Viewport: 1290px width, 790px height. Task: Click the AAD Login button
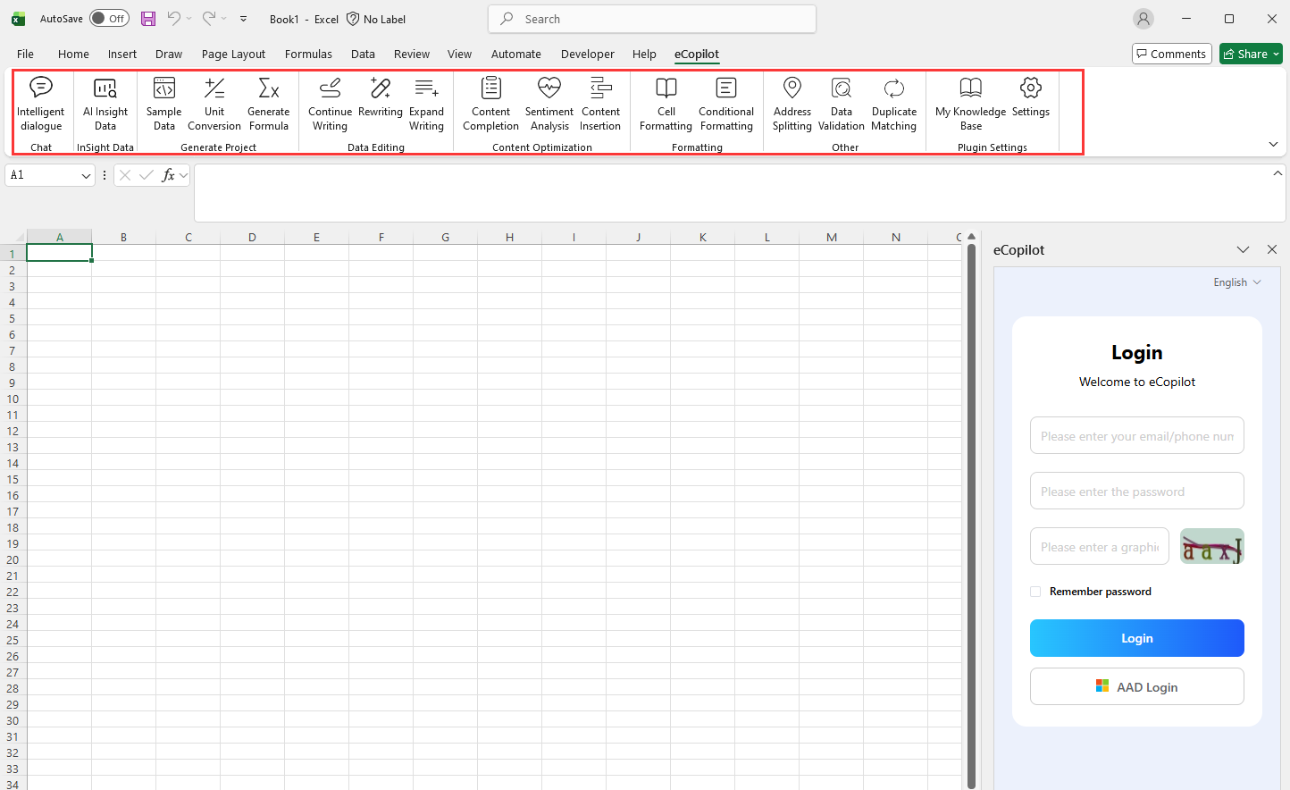click(x=1136, y=686)
